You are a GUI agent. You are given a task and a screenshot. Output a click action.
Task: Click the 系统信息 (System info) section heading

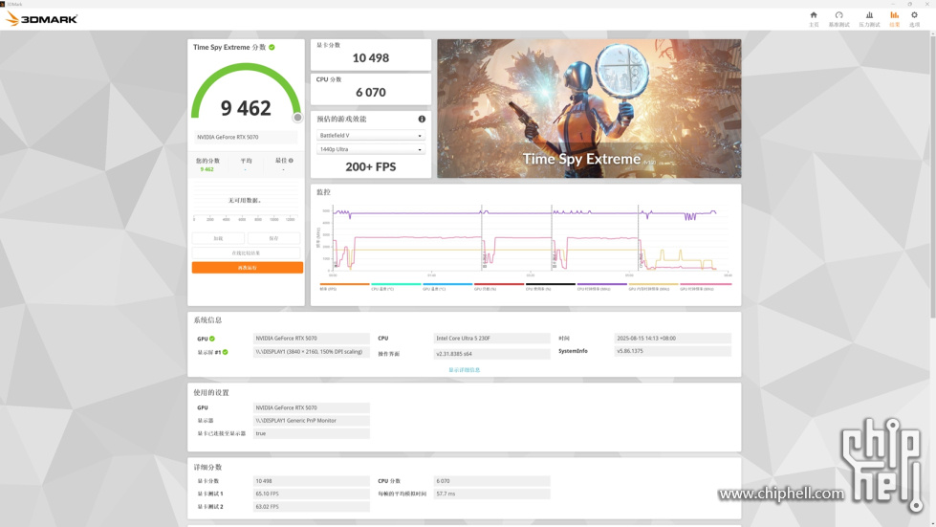(x=207, y=320)
